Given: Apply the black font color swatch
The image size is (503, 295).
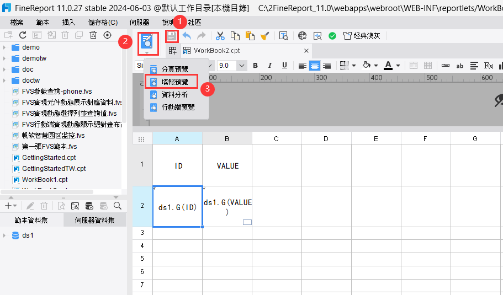Looking at the screenshot, I should coord(388,66).
